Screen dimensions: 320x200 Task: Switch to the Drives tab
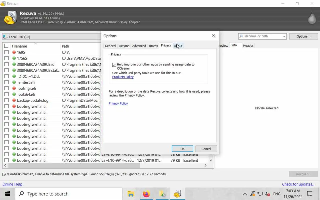(153, 46)
